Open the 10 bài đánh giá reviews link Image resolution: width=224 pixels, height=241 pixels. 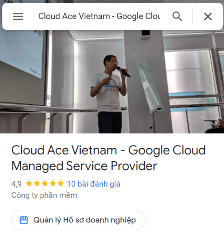[x=93, y=184]
